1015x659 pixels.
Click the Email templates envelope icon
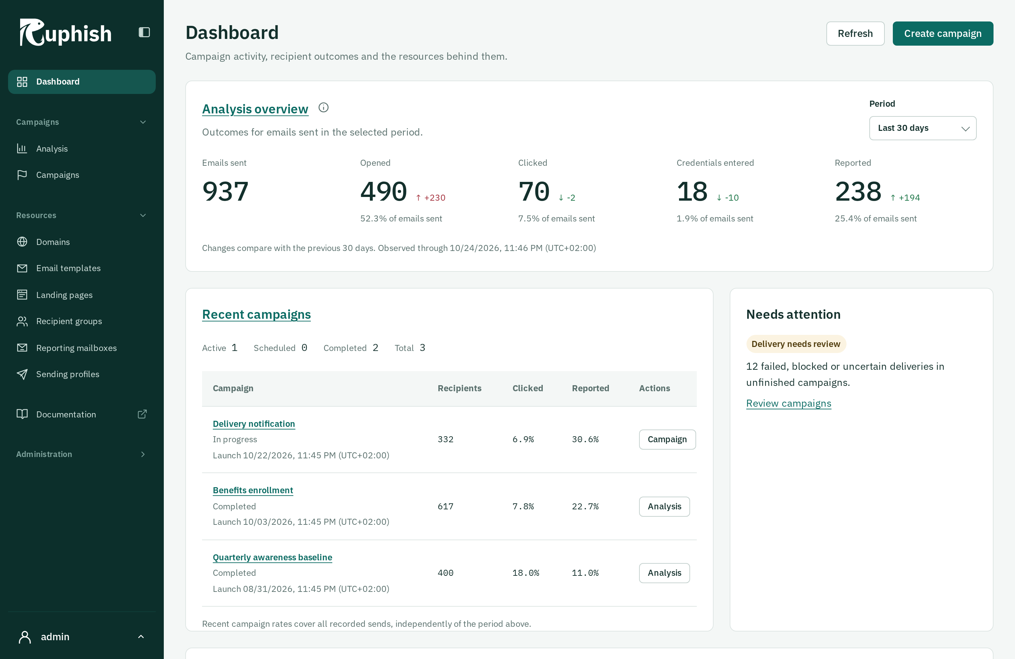click(22, 268)
